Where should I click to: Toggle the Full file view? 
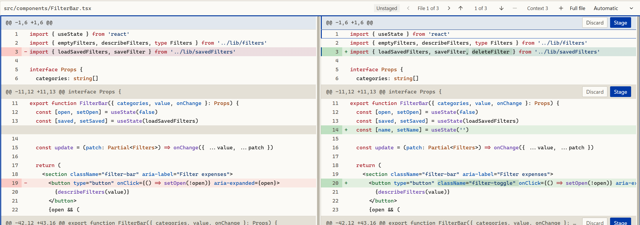[577, 8]
